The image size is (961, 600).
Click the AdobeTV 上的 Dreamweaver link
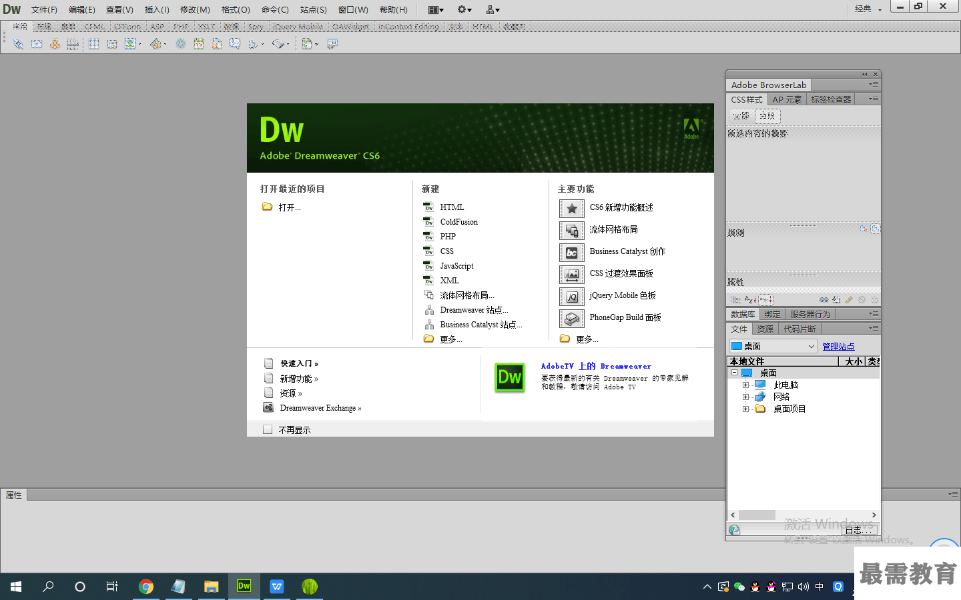coord(596,366)
